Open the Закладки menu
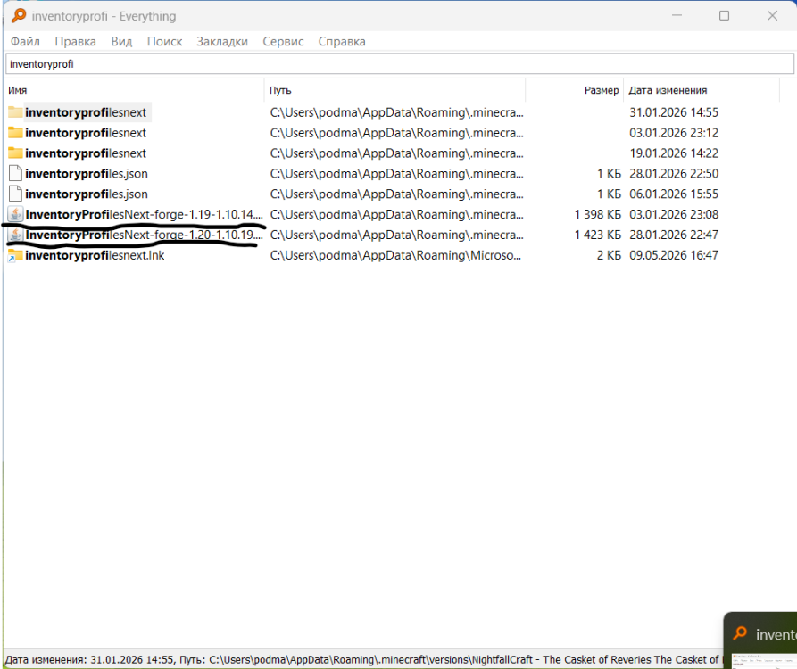 222,41
